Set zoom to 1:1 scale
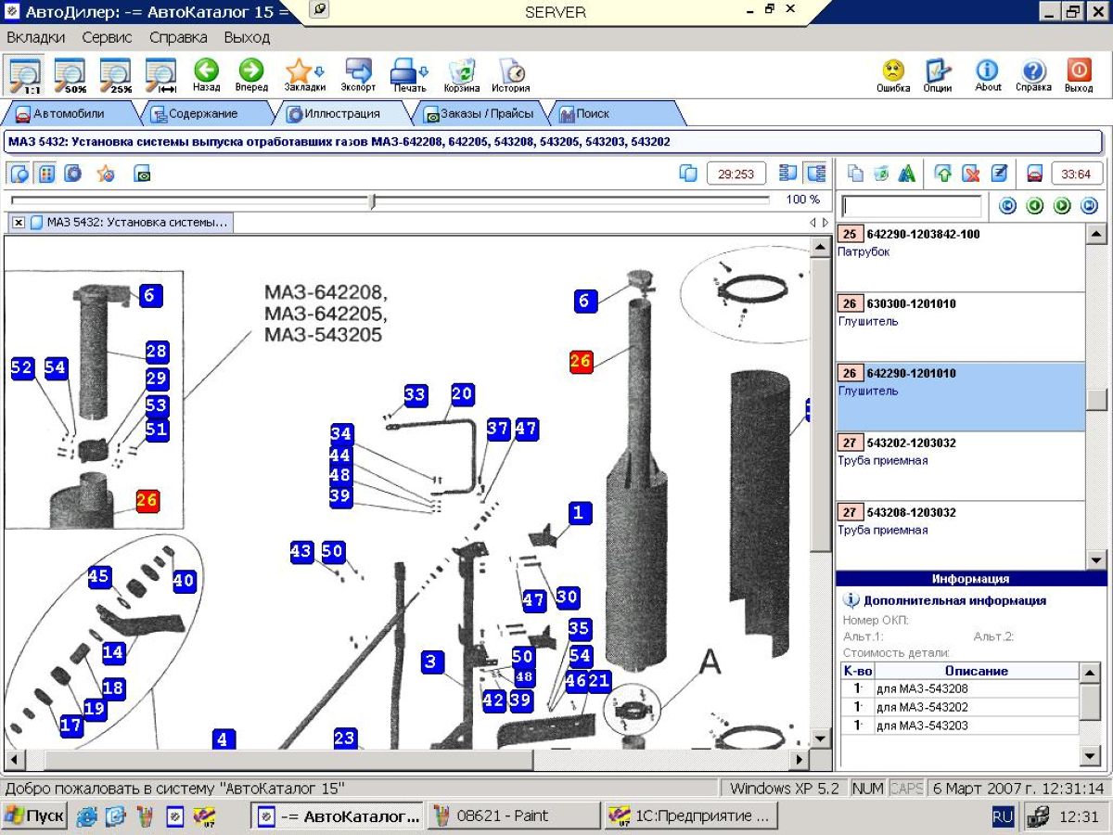1113x835 pixels. (25, 75)
